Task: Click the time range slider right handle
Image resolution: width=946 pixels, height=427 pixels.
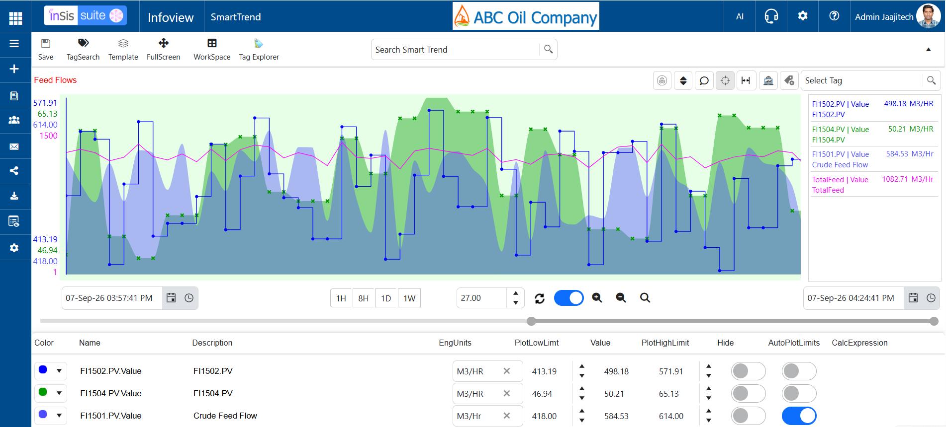Action: point(934,321)
